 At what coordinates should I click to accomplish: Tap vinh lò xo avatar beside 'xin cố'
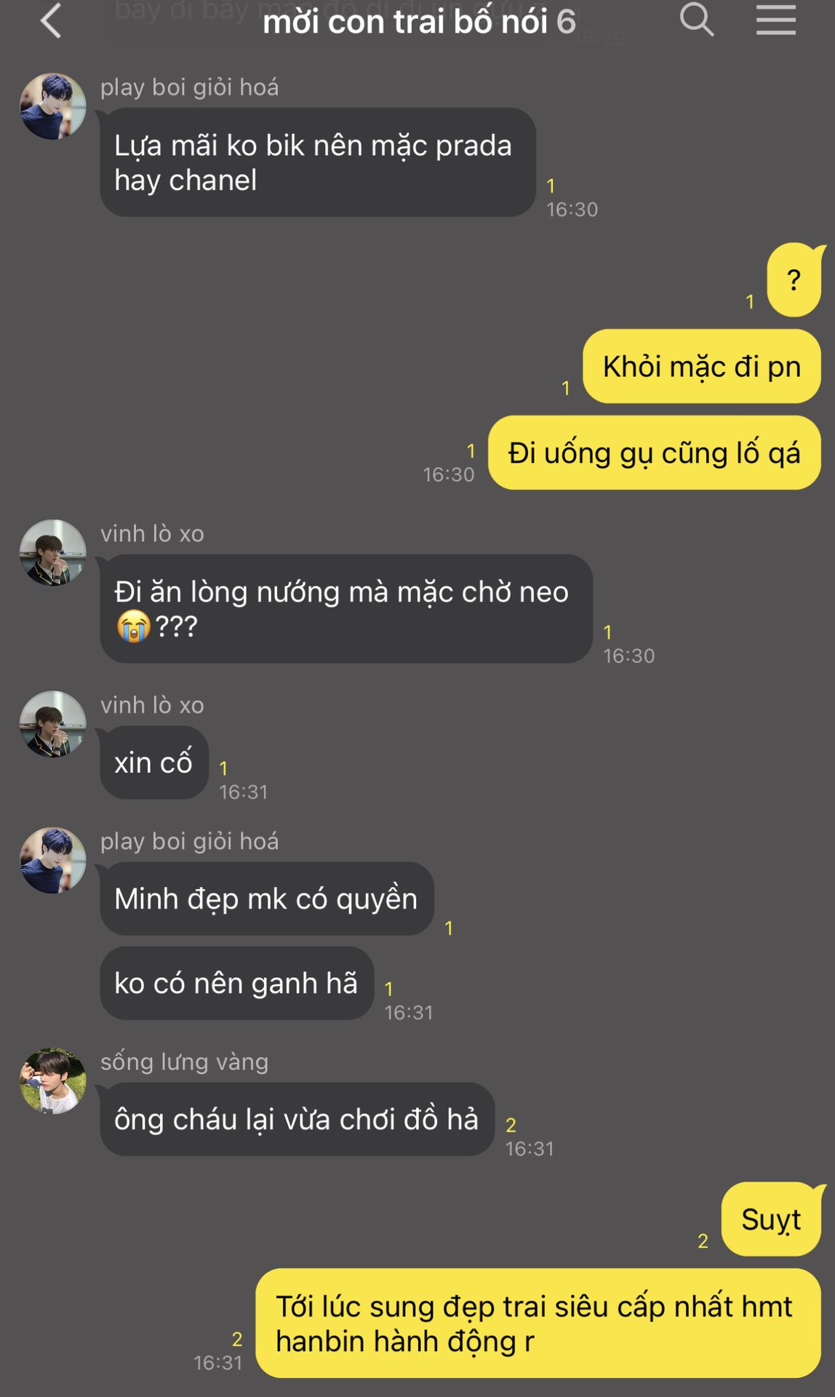click(52, 724)
